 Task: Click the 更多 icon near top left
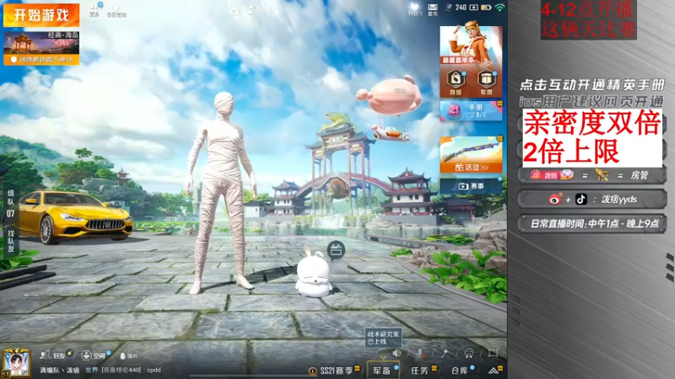pyautogui.click(x=94, y=10)
